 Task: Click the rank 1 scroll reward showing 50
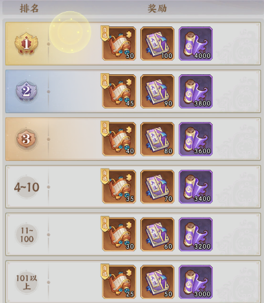point(119,44)
